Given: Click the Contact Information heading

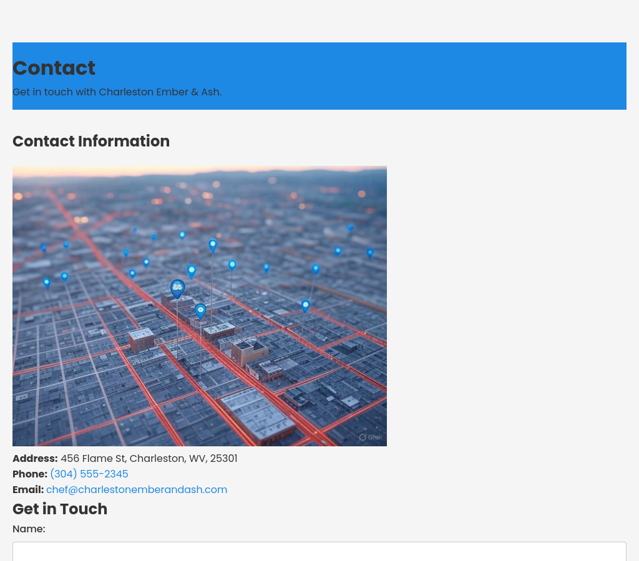Looking at the screenshot, I should pos(91,141).
